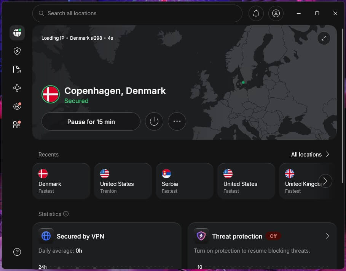This screenshot has height=271, width=346.
Task: Focus the Search all locations field
Action: pyautogui.click(x=137, y=13)
